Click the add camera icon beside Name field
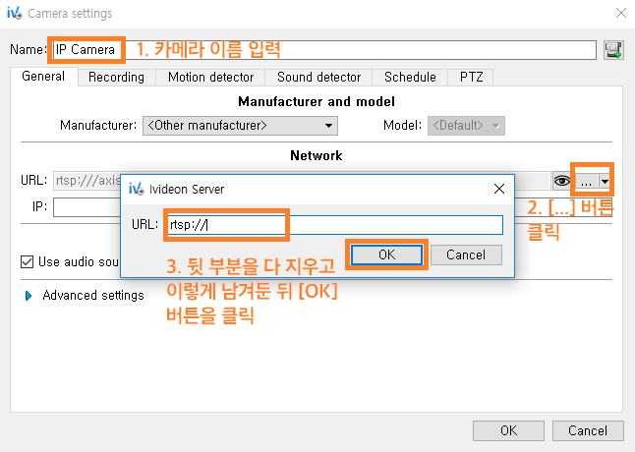 [x=613, y=50]
